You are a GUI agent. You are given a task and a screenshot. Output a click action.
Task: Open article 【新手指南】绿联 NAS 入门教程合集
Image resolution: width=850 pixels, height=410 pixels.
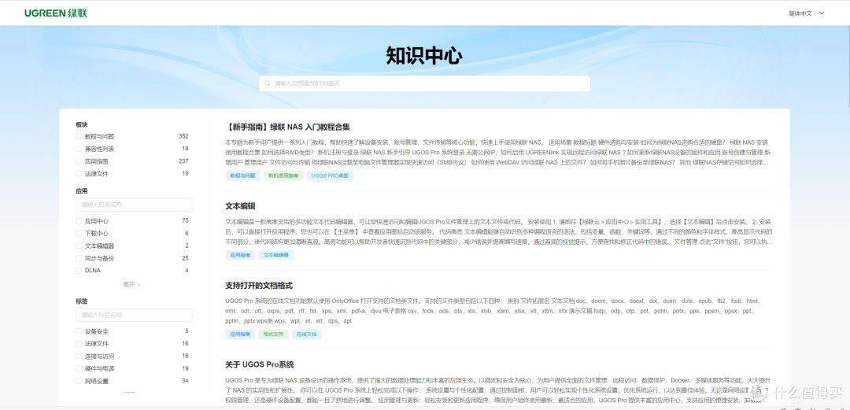[287, 127]
